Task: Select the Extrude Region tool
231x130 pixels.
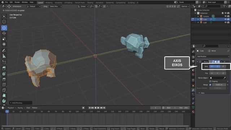Action: tap(4, 68)
